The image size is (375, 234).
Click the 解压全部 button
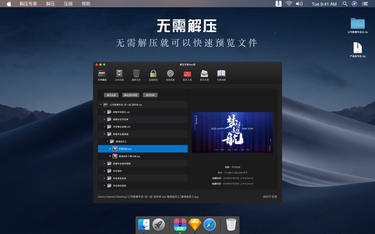pyautogui.click(x=111, y=95)
